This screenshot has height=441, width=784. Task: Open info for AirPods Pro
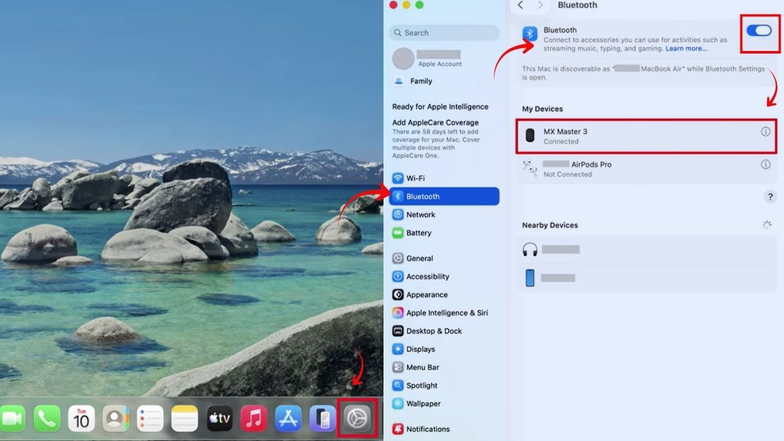766,165
